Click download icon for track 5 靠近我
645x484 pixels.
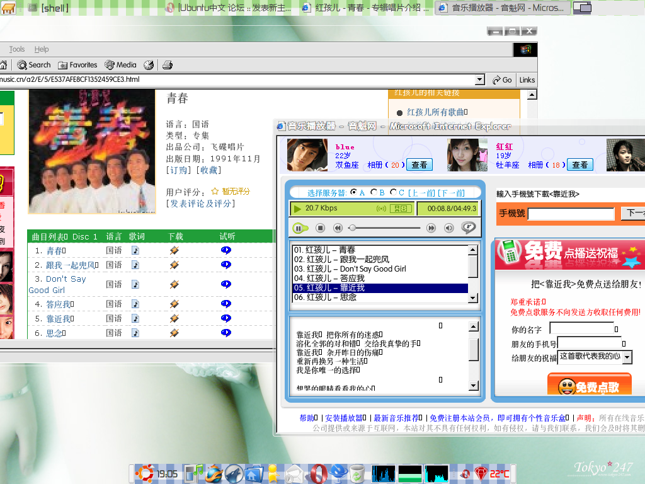pyautogui.click(x=174, y=318)
